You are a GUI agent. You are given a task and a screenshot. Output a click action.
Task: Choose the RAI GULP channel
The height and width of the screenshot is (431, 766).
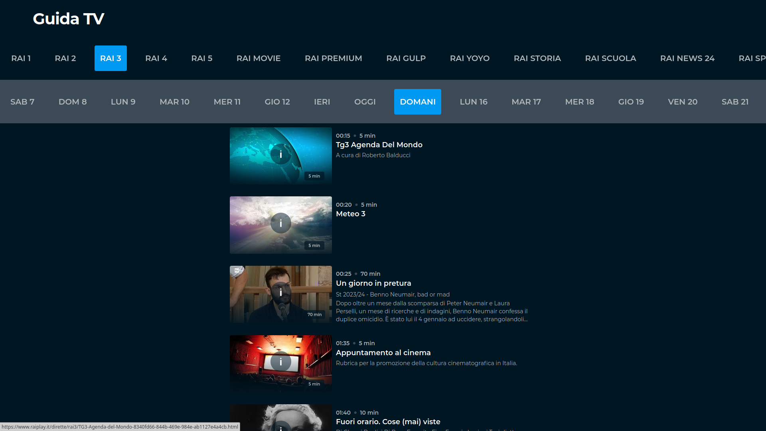point(406,58)
